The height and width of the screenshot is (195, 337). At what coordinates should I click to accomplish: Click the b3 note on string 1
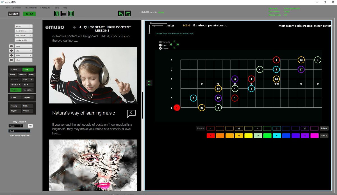point(301,60)
